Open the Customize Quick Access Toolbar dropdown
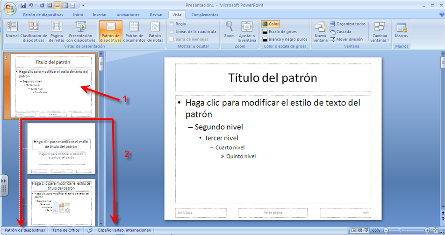 83,5
